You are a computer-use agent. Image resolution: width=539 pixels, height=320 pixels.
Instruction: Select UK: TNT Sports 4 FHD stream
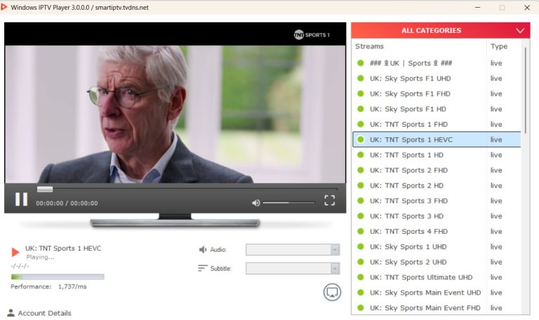pyautogui.click(x=437, y=232)
